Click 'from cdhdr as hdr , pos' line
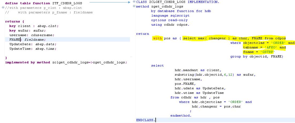 tap(195, 97)
